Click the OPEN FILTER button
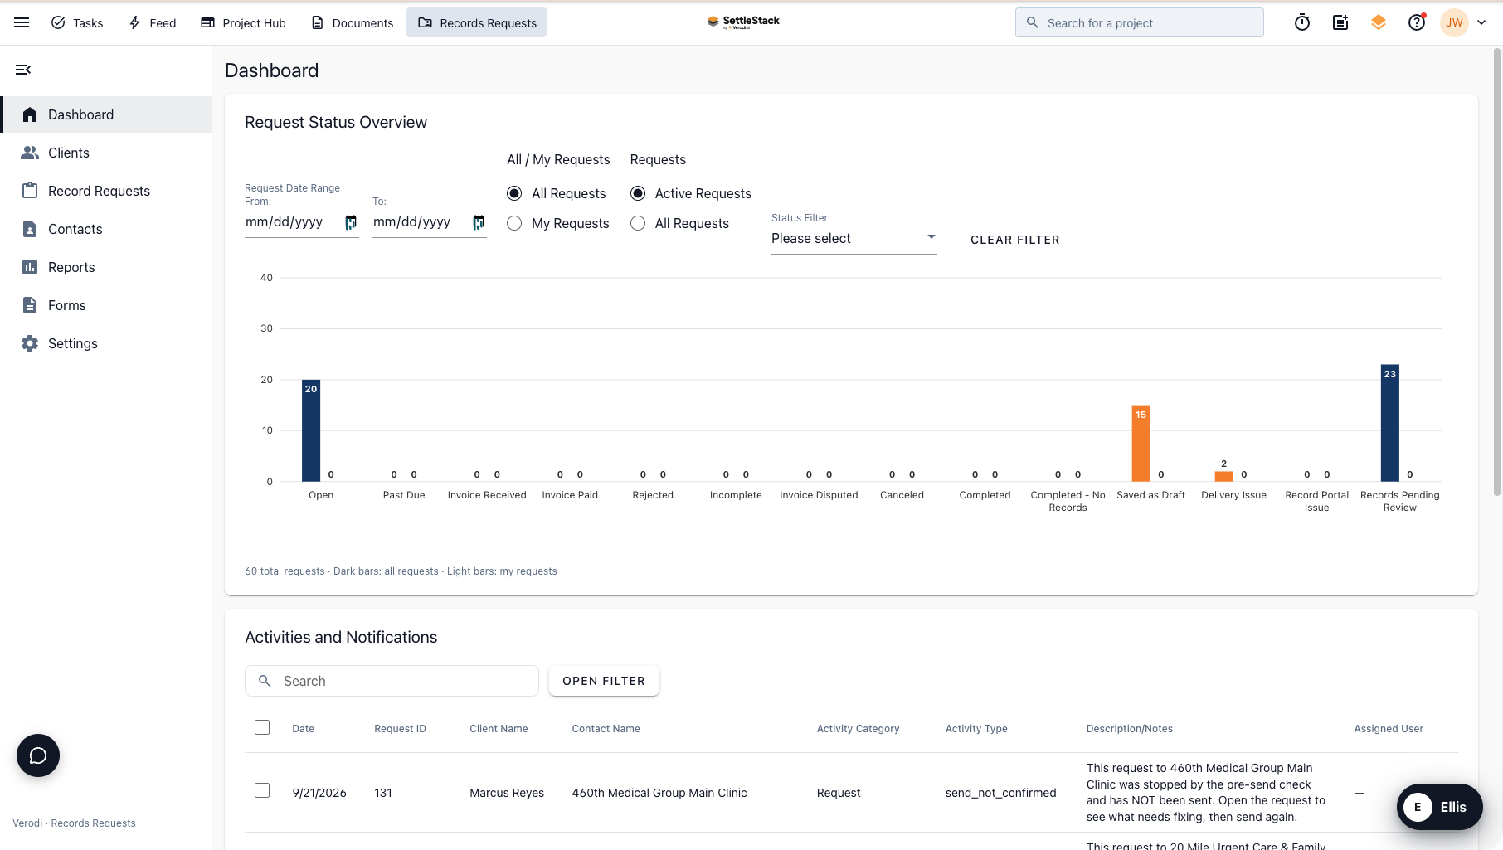Viewport: 1503px width, 850px height. 604,681
